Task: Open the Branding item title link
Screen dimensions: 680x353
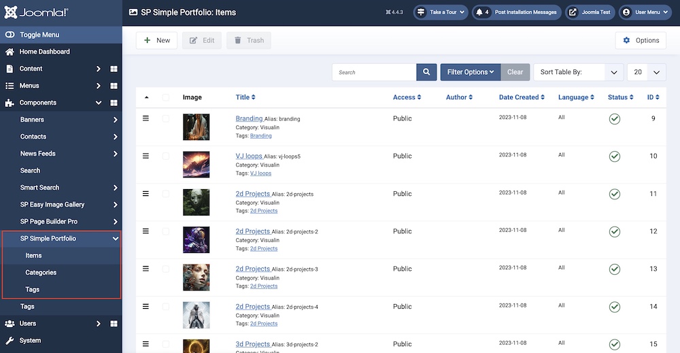Action: pyautogui.click(x=249, y=118)
